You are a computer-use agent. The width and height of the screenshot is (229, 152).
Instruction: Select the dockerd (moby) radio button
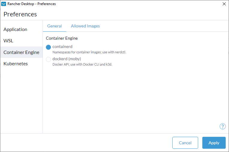[x=48, y=59]
